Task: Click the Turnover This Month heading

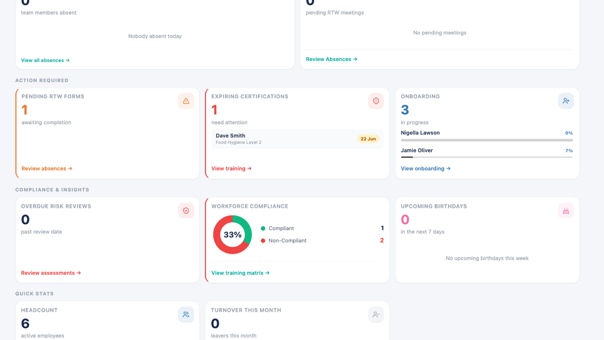Action: click(x=246, y=310)
